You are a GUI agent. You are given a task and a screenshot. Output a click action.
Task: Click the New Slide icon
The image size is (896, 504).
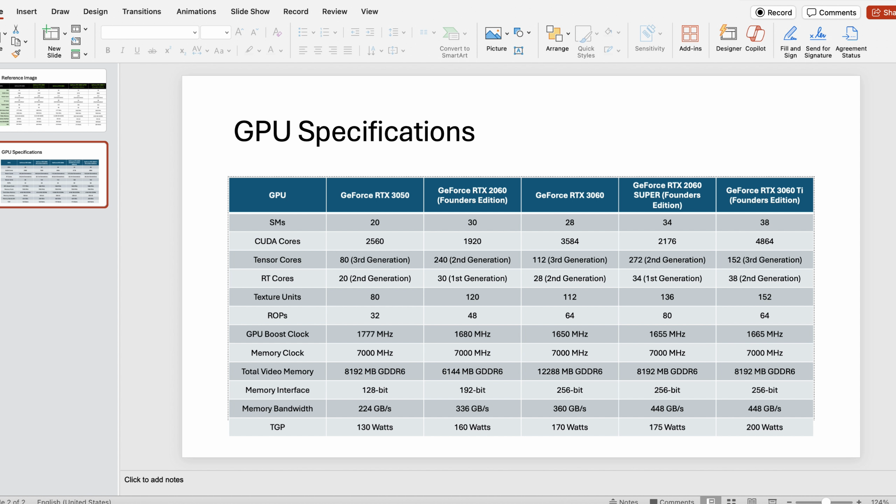(51, 34)
